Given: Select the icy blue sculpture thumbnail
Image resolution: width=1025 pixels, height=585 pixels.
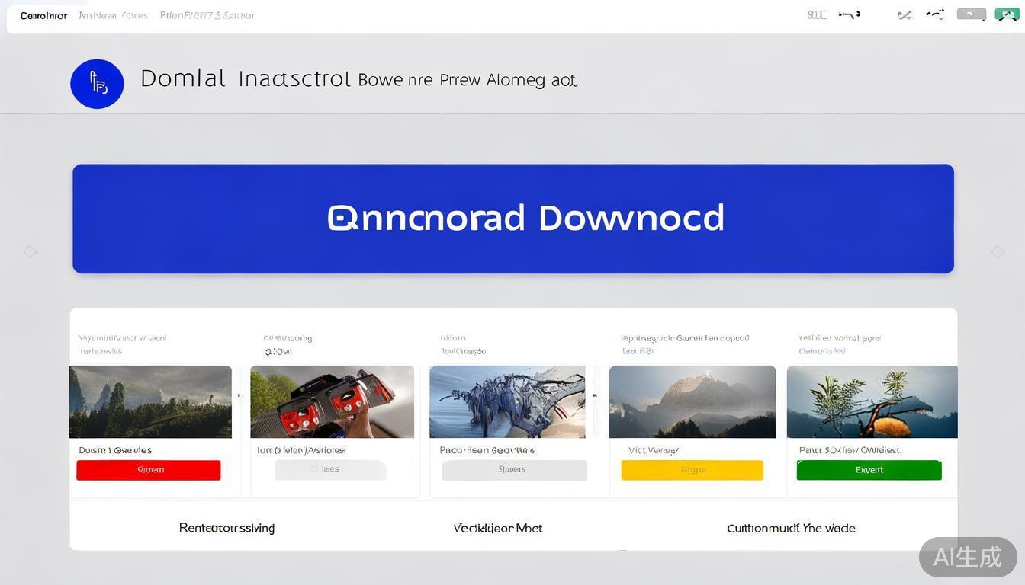Looking at the screenshot, I should tap(507, 401).
